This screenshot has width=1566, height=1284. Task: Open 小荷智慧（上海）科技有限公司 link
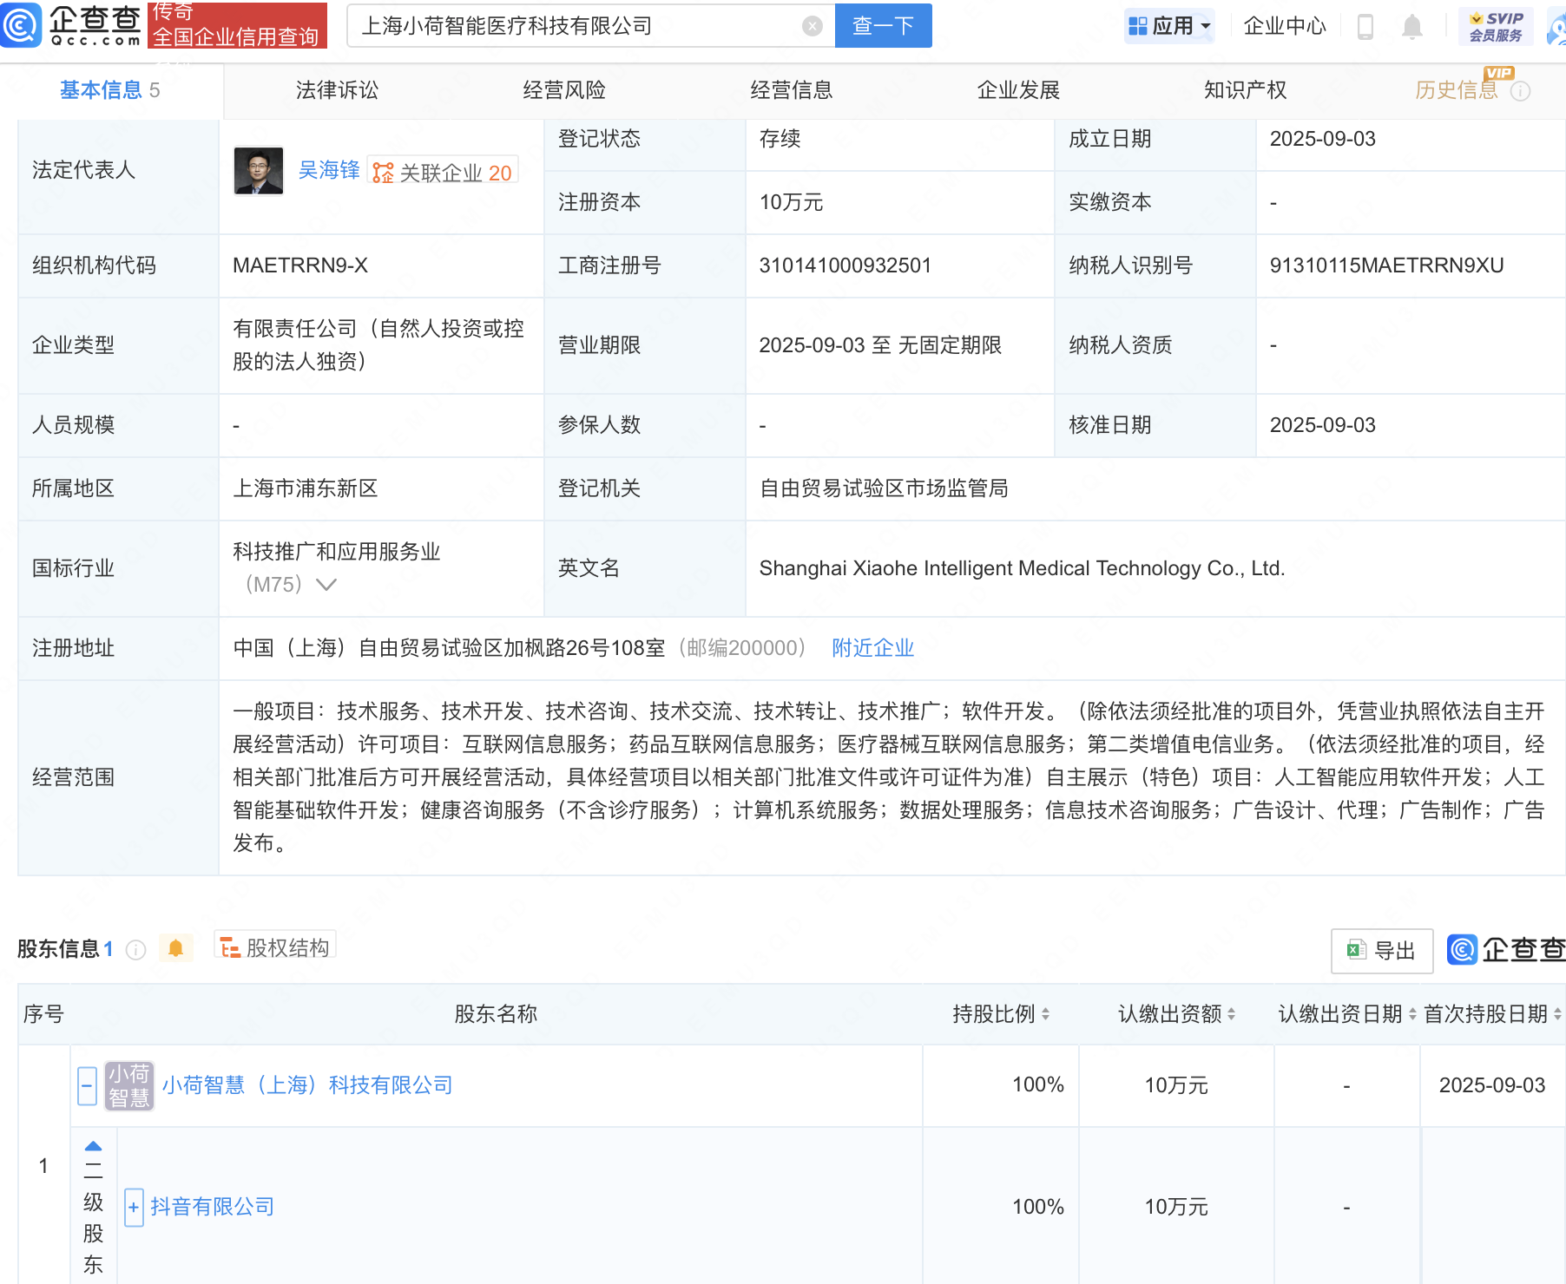point(307,1085)
